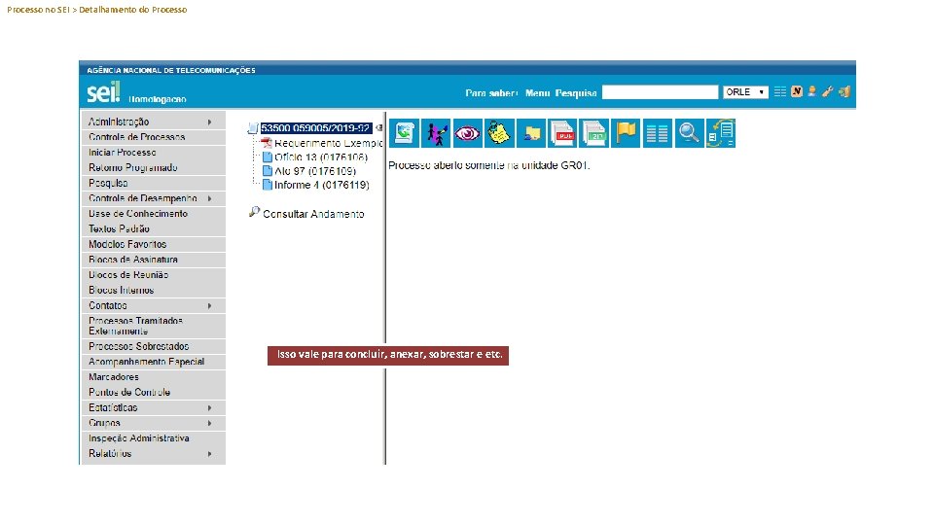Generate ZIP file of the process

593,133
